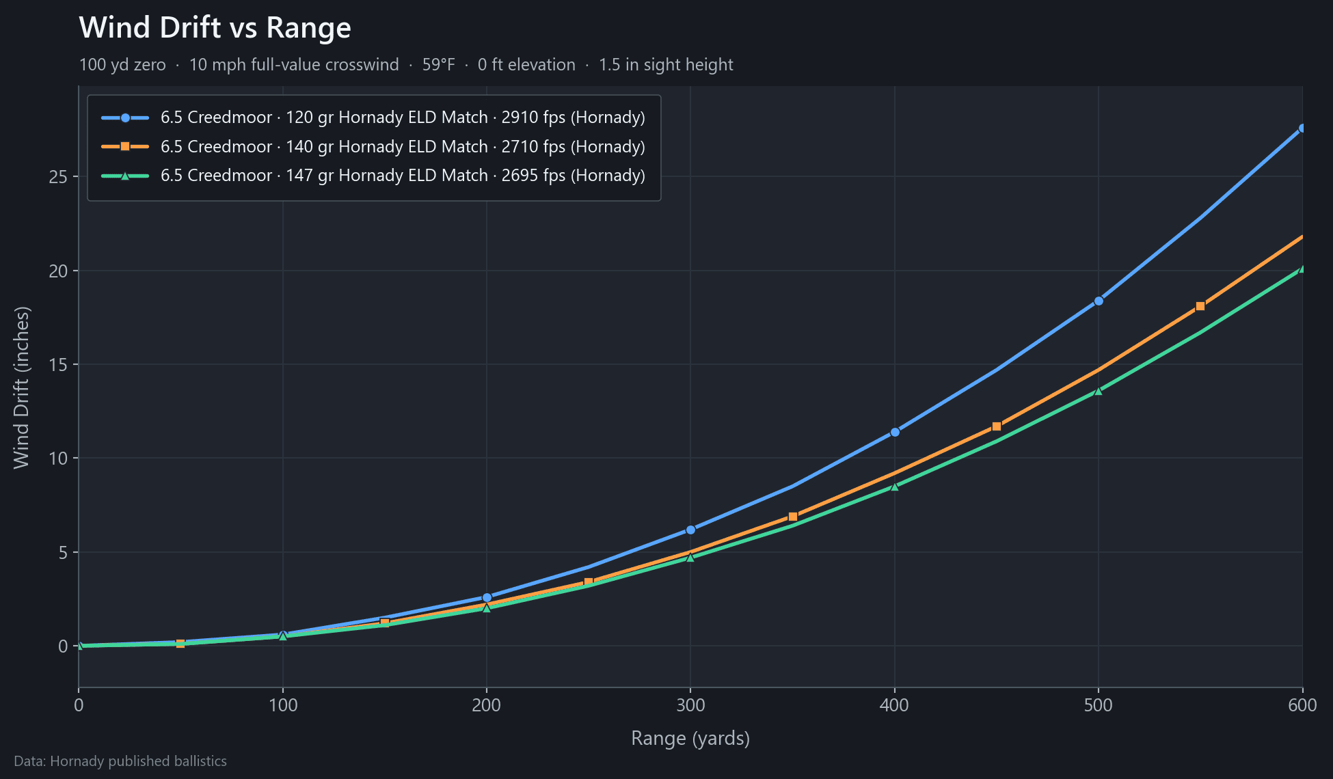Click the 140 gr ELD Match legend entry
The height and width of the screenshot is (779, 1333).
click(x=373, y=146)
